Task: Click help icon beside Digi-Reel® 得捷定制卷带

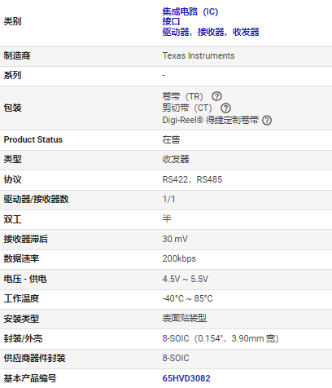Action: click(267, 120)
